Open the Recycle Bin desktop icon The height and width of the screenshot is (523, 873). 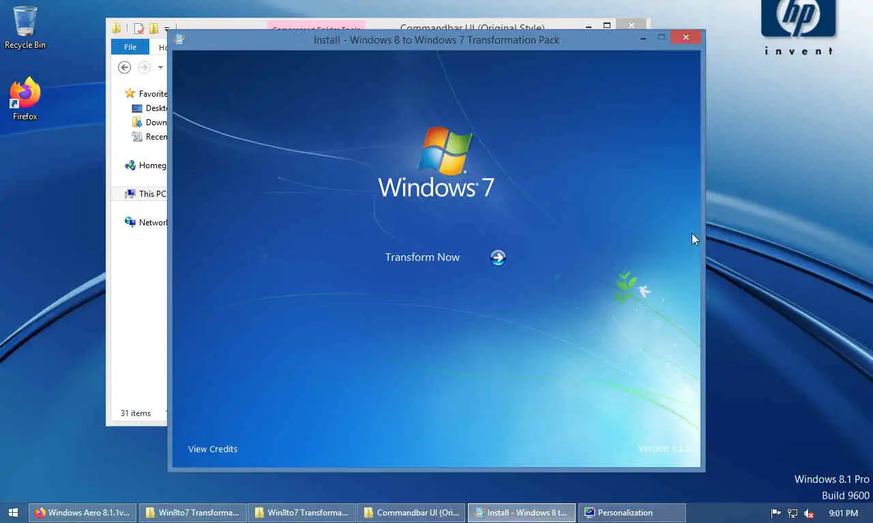pyautogui.click(x=25, y=28)
